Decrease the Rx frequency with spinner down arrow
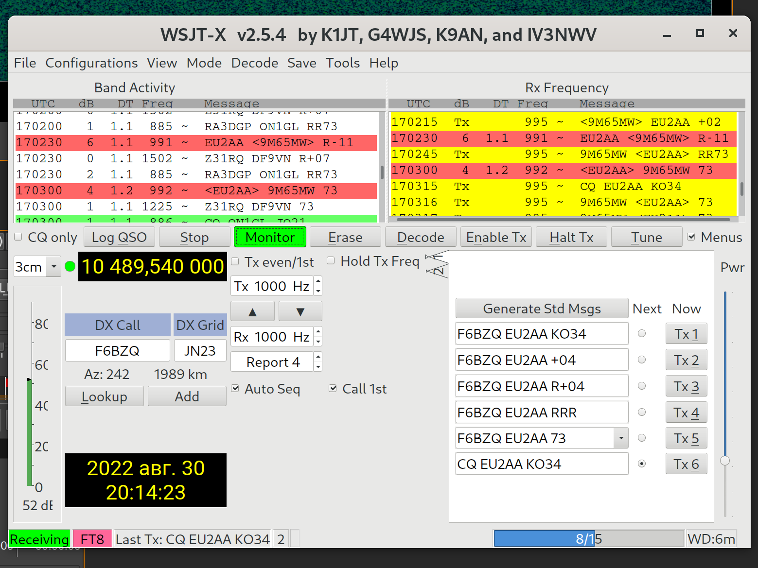758x568 pixels. pyautogui.click(x=318, y=342)
